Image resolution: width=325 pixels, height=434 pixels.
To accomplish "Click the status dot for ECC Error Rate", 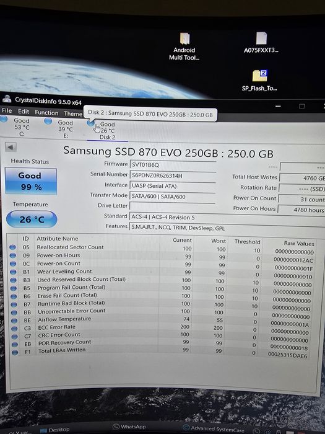I will (14, 329).
